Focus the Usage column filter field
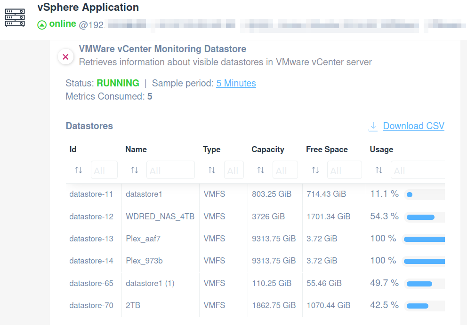The height and width of the screenshot is (325, 467). (418, 170)
